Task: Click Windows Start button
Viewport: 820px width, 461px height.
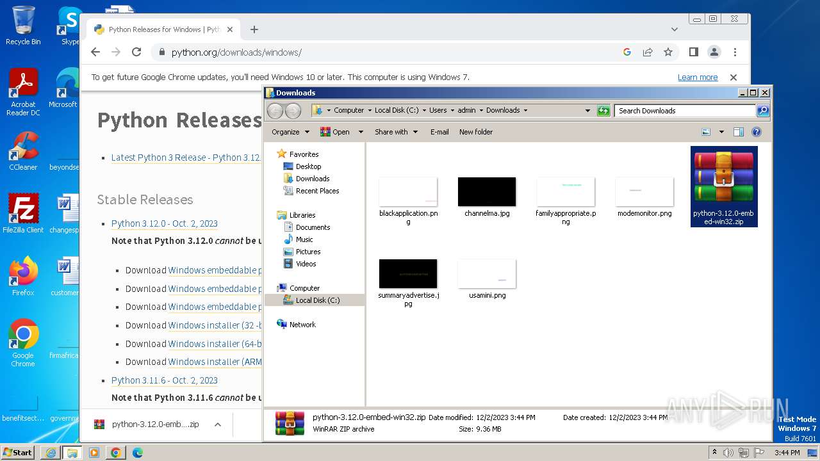Action: 17,452
